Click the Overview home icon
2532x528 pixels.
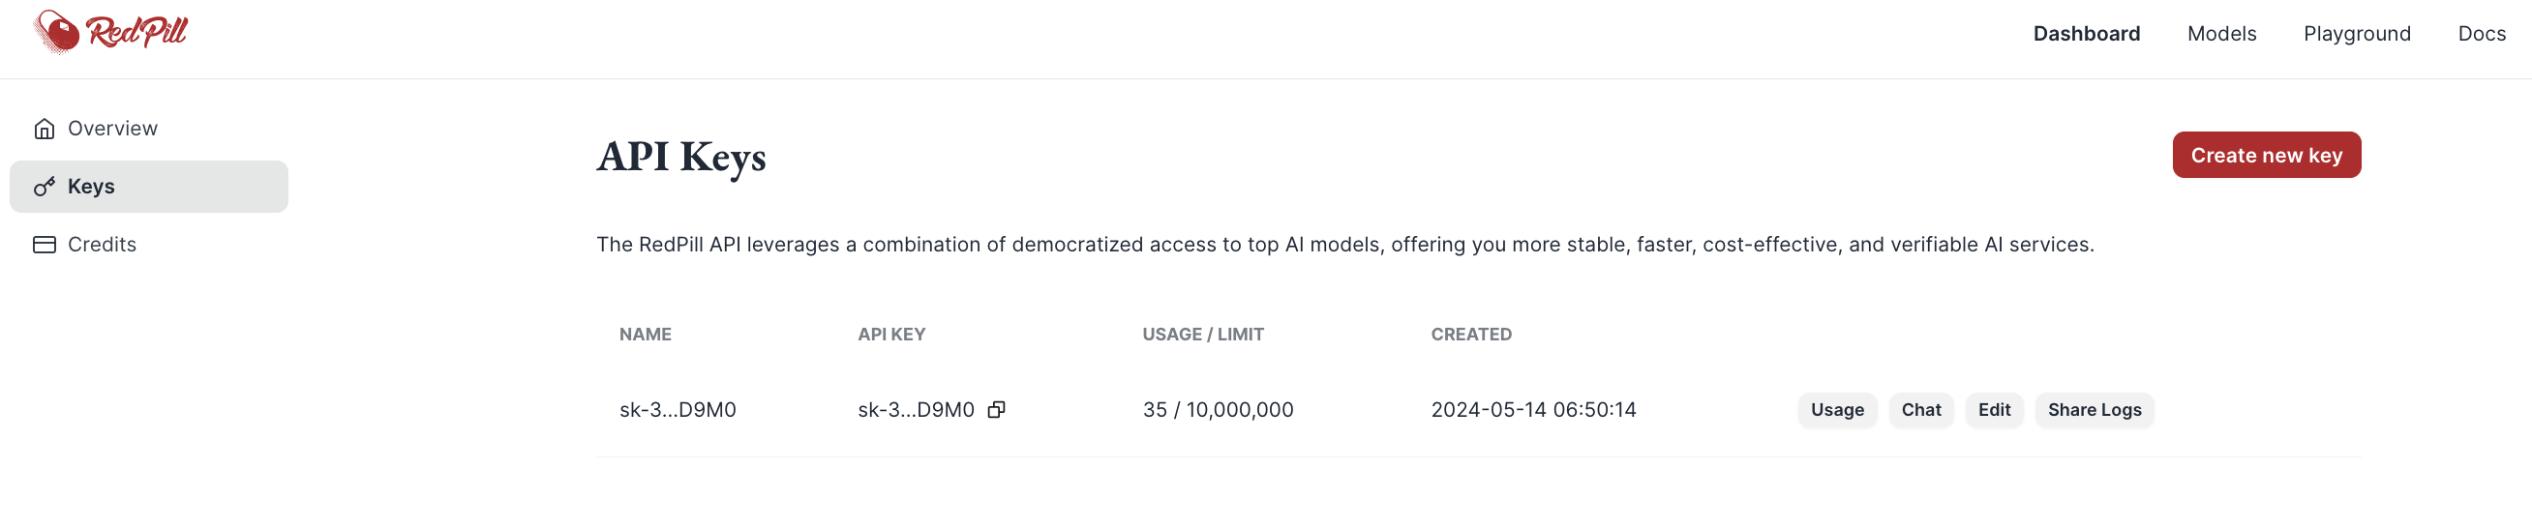click(x=45, y=129)
